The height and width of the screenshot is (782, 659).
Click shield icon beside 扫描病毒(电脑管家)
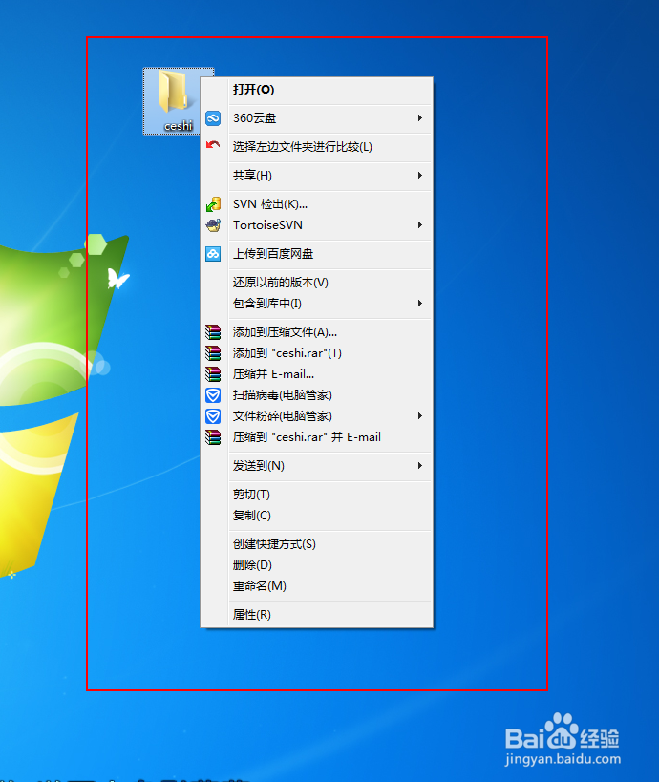coord(213,395)
